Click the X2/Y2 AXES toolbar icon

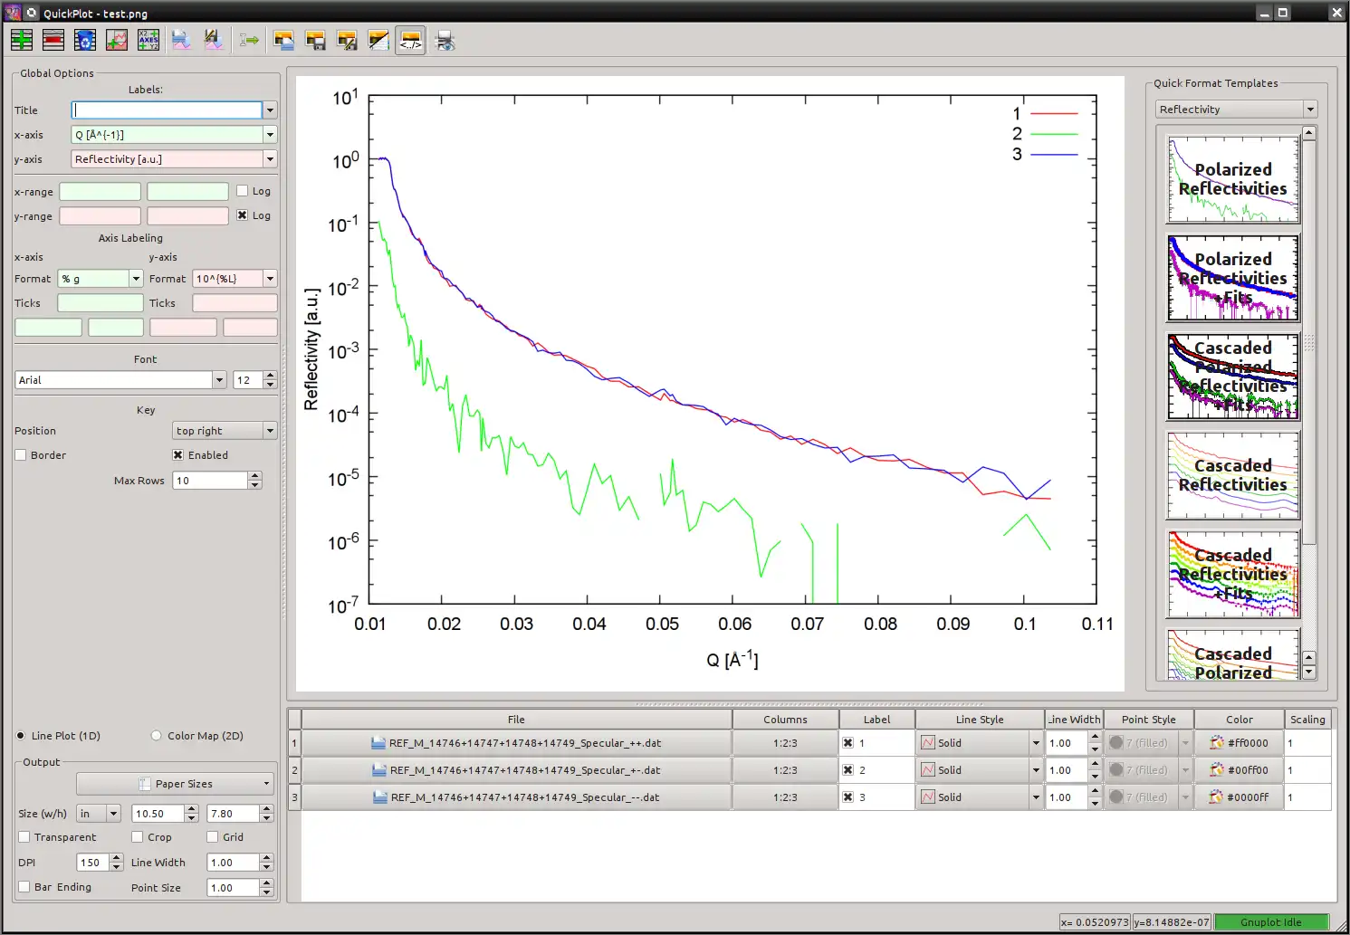pyautogui.click(x=148, y=40)
